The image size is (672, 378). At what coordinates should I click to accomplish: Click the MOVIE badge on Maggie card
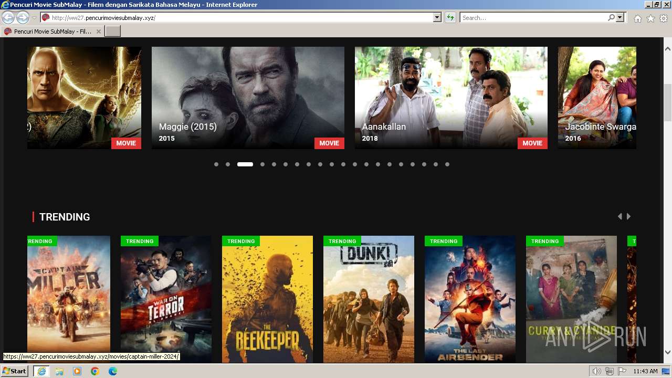click(x=329, y=143)
